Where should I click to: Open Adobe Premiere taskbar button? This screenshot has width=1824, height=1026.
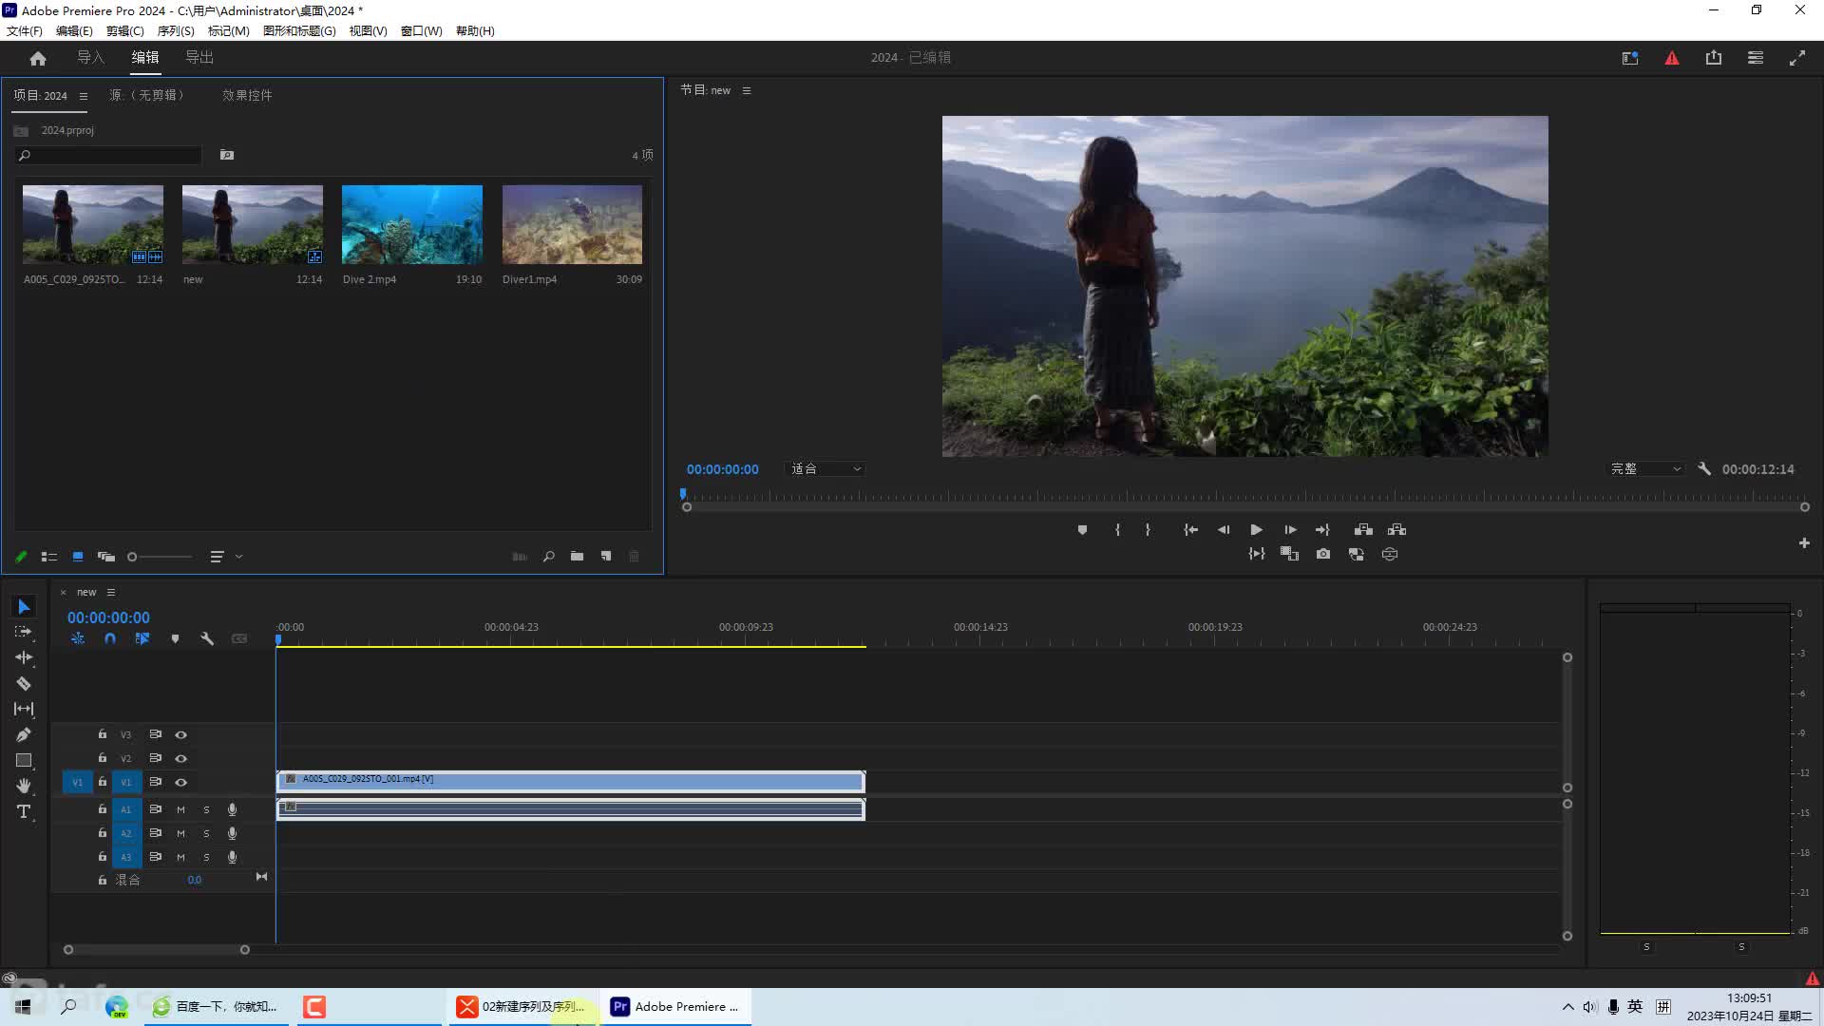(x=676, y=1007)
